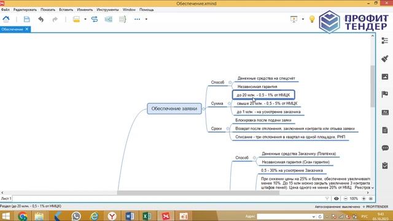The image size is (393, 221).
Task: Collapse the upper Способ branch toggle
Action: click(x=230, y=82)
